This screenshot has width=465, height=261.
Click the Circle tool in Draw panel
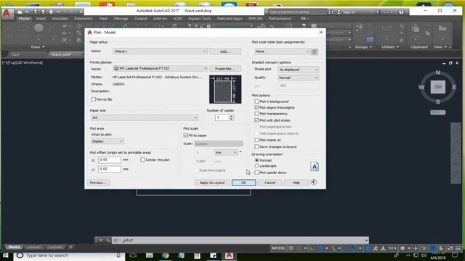(x=39, y=28)
